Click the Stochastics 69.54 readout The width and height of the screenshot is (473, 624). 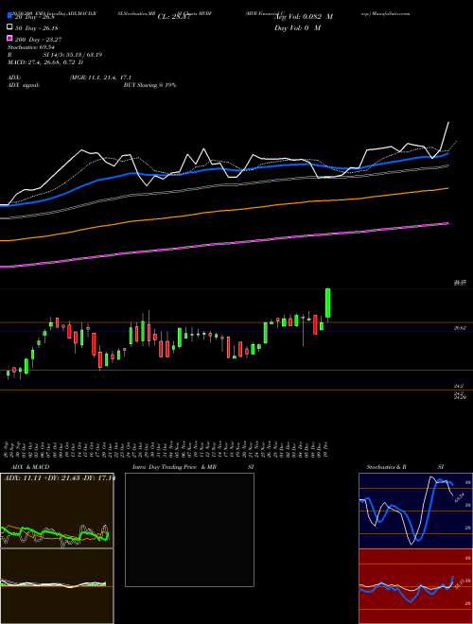30,47
